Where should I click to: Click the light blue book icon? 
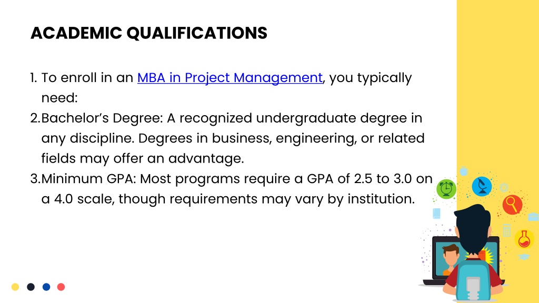[x=436, y=214]
